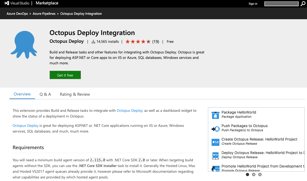Click Octopus Deploy Integration breadcrumb
Screen dimensions: 307x181
pyautogui.click(x=81, y=14)
